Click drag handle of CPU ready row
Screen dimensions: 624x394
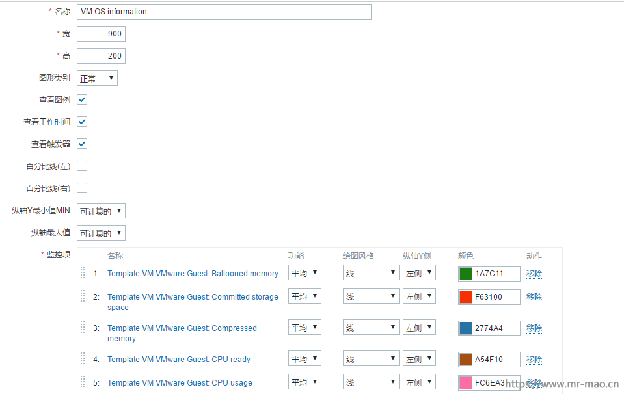coord(83,358)
